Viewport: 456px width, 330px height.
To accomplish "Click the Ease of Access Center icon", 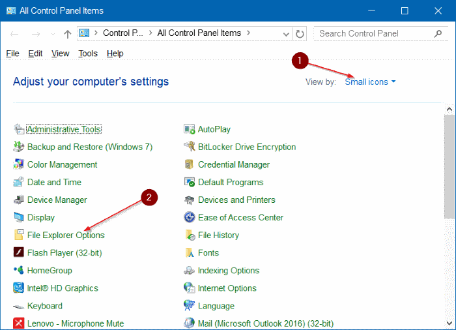I will (190, 217).
